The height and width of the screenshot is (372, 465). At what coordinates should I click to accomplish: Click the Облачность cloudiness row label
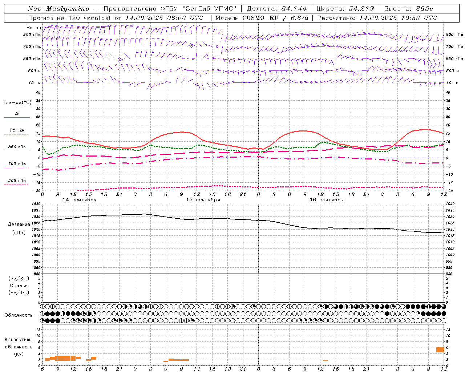point(19,315)
